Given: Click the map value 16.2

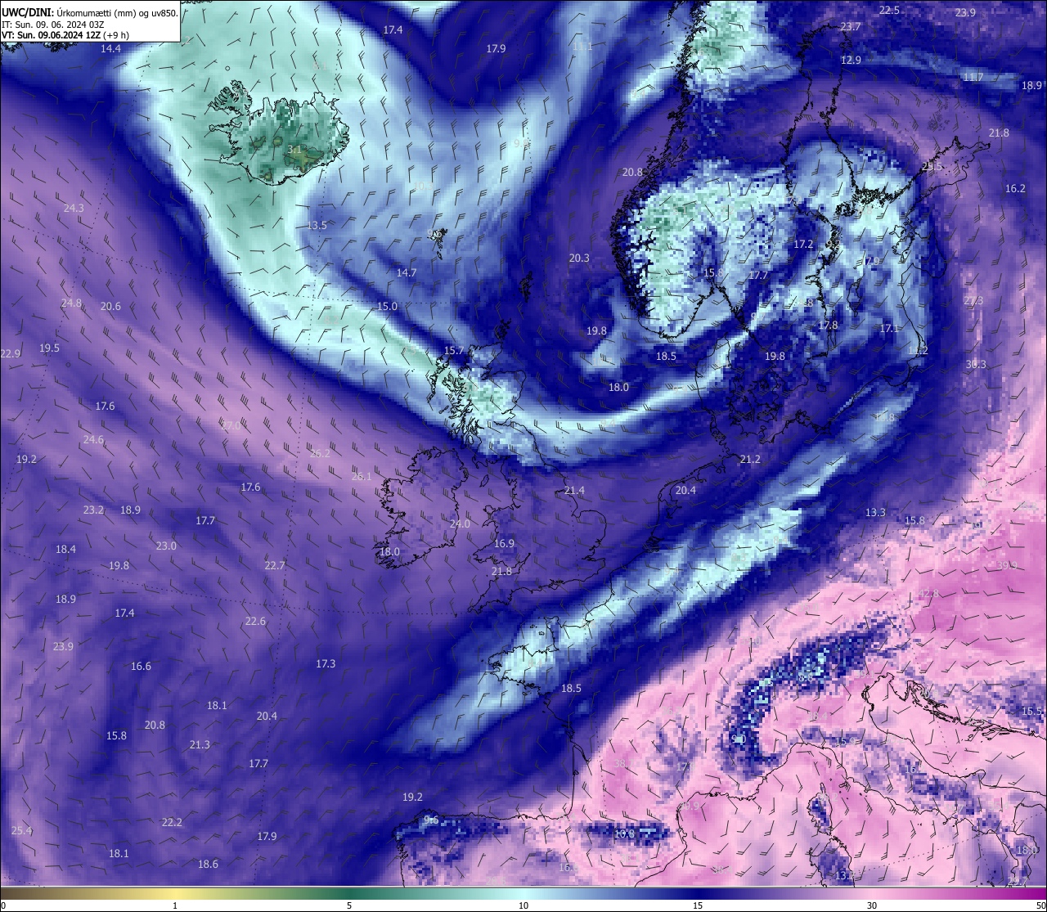Looking at the screenshot, I should pyautogui.click(x=1015, y=188).
